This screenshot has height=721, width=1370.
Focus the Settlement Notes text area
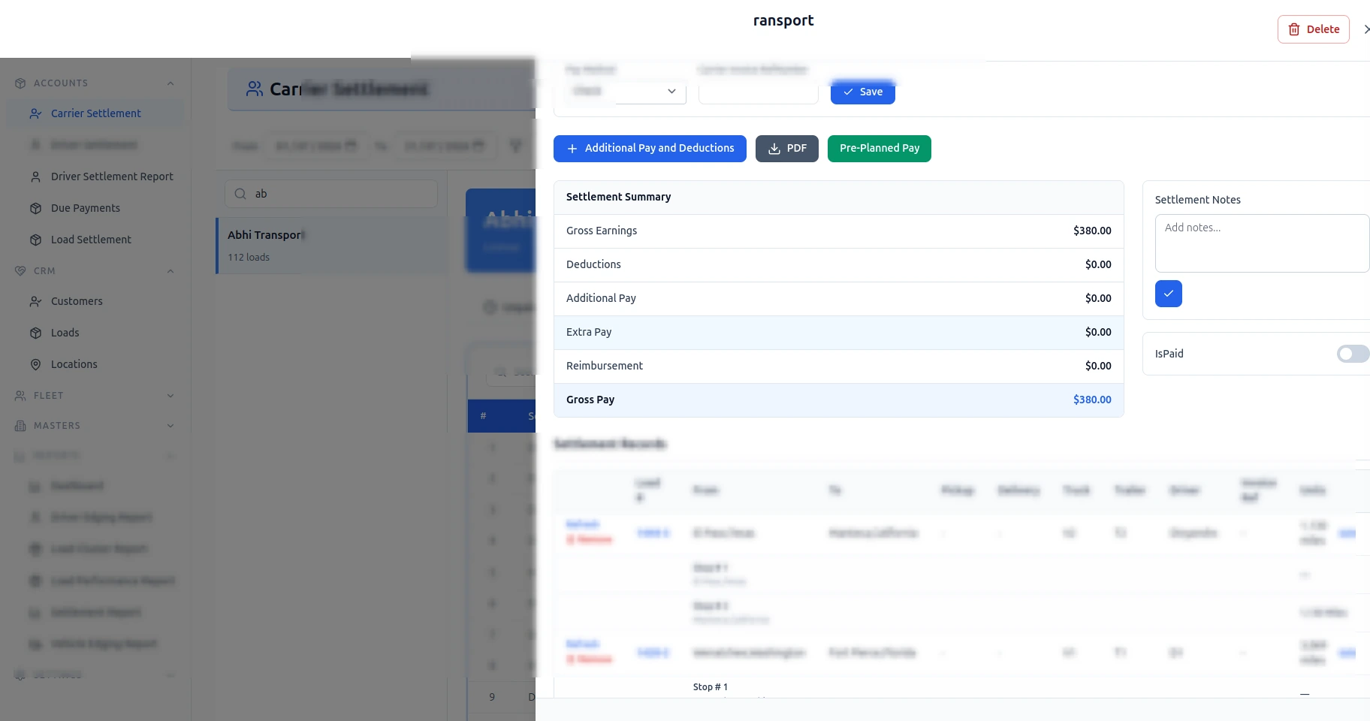tap(1262, 243)
